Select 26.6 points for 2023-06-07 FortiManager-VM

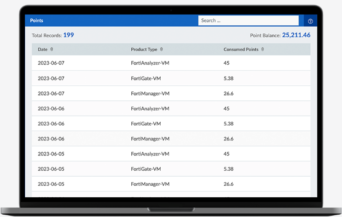click(229, 94)
